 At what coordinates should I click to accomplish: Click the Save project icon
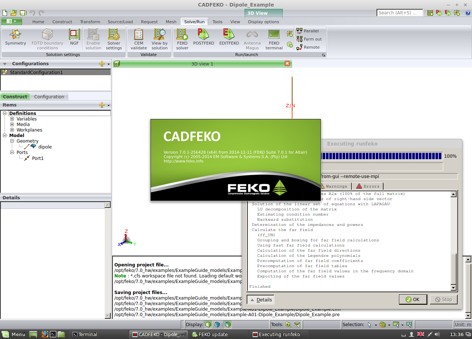[22, 13]
